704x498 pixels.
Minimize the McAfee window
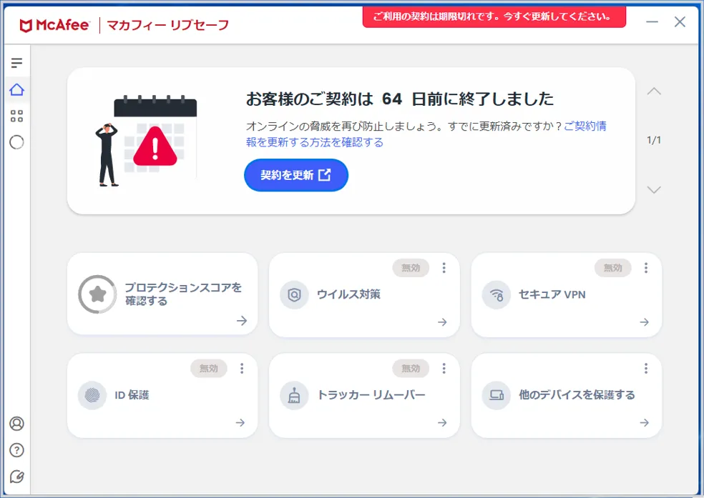pyautogui.click(x=652, y=21)
